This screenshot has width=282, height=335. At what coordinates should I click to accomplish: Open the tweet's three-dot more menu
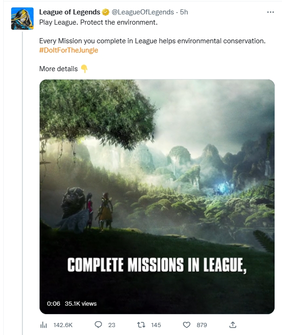point(270,12)
